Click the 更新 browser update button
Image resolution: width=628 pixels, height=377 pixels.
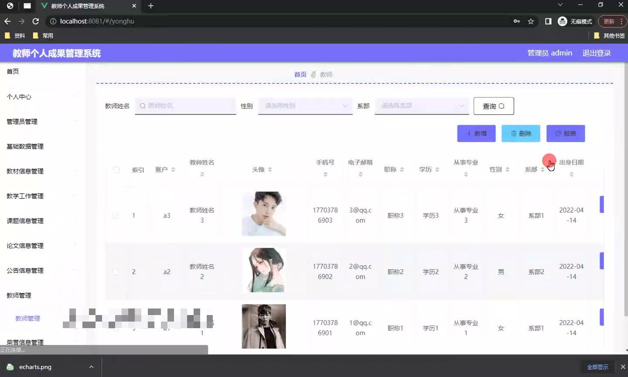pyautogui.click(x=612, y=21)
